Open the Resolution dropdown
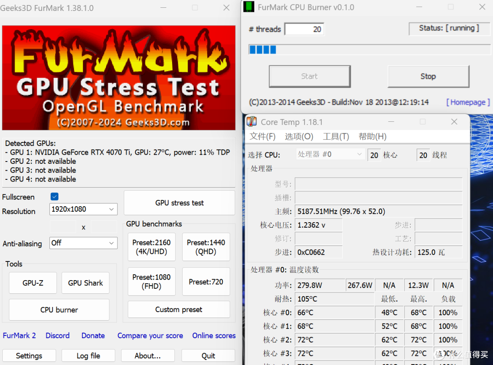 84,209
